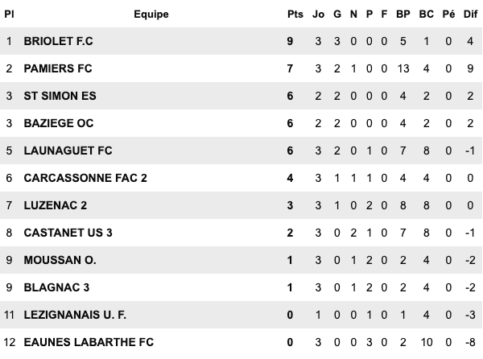Screen dimensions: 483x359
Task: Click the Pl column header
Action: pos(10,14)
